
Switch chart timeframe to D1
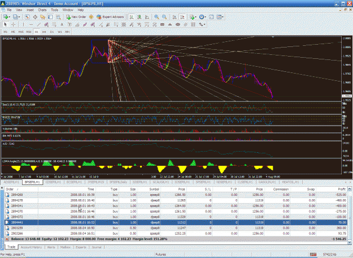point(52,32)
